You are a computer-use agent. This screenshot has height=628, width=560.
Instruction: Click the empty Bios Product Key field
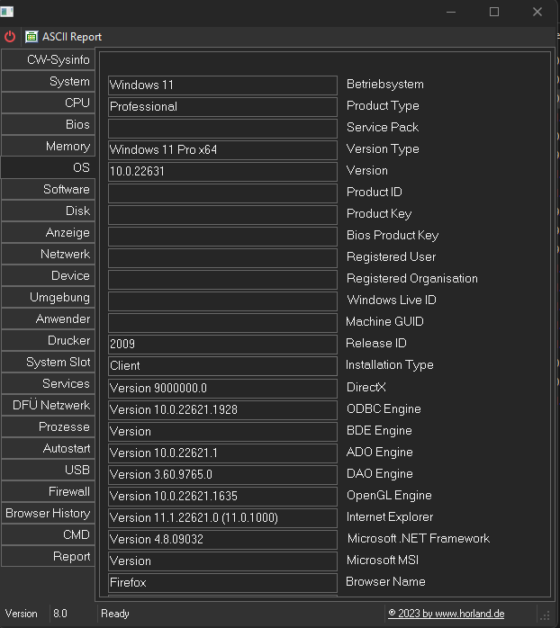pyautogui.click(x=222, y=237)
